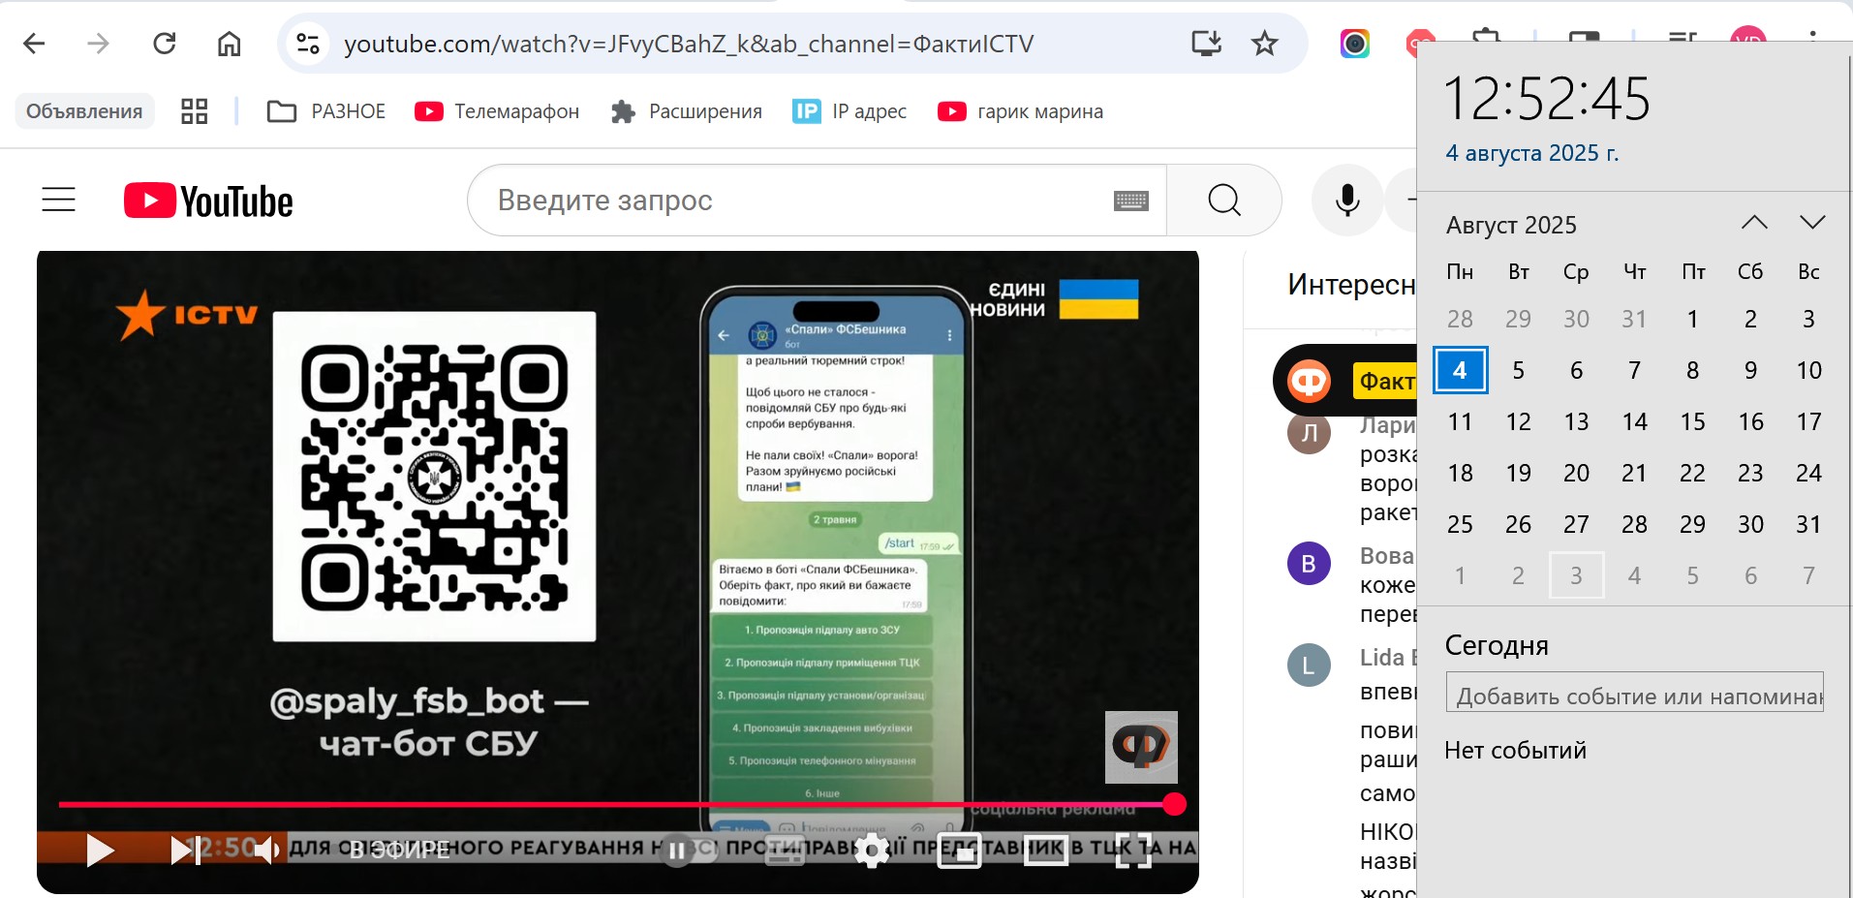Open the "IP адрес" bookmark
The width and height of the screenshot is (1853, 898).
click(x=849, y=111)
